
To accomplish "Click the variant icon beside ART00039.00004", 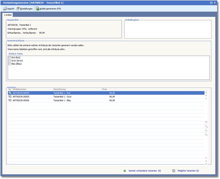I will [10, 93].
